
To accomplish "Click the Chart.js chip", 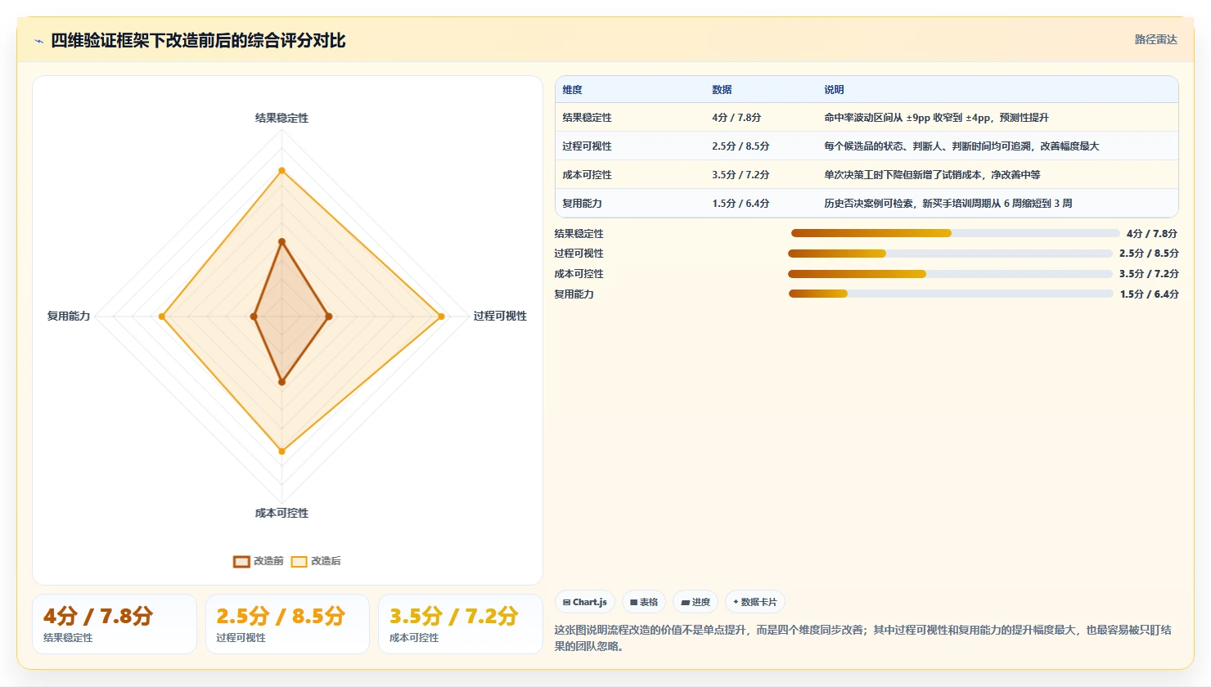I will (x=585, y=602).
